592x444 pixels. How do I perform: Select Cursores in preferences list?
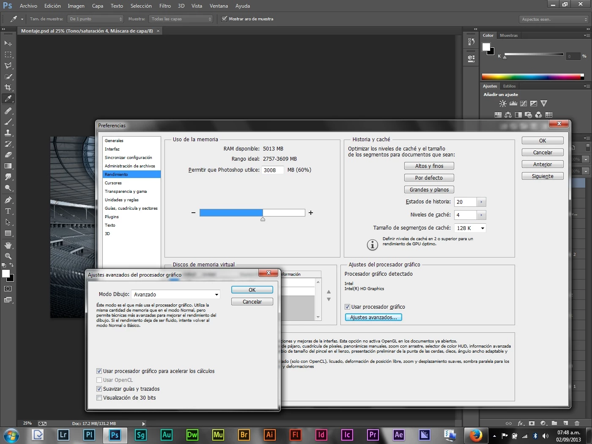click(x=132, y=183)
